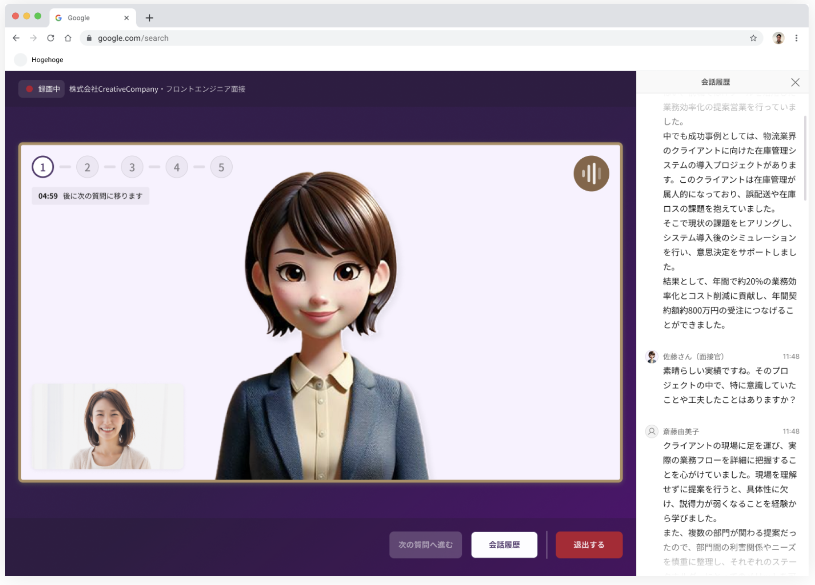Reload the page with the refresh icon
The height and width of the screenshot is (585, 815).
50,38
